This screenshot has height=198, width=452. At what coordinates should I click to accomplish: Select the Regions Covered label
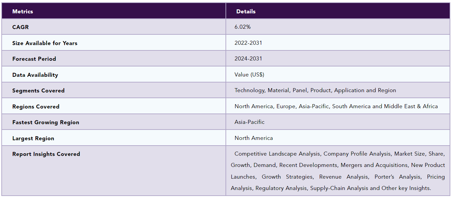[36, 107]
